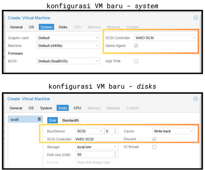Open the Storage dropdown showing local-lvm
Screen dimensions: 205x170
tap(97, 147)
